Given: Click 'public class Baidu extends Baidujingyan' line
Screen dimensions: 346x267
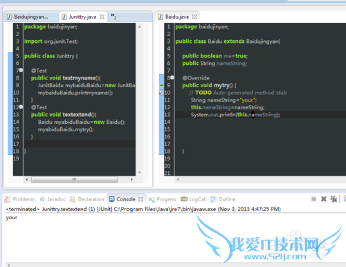Looking at the screenshot, I should pyautogui.click(x=228, y=42).
